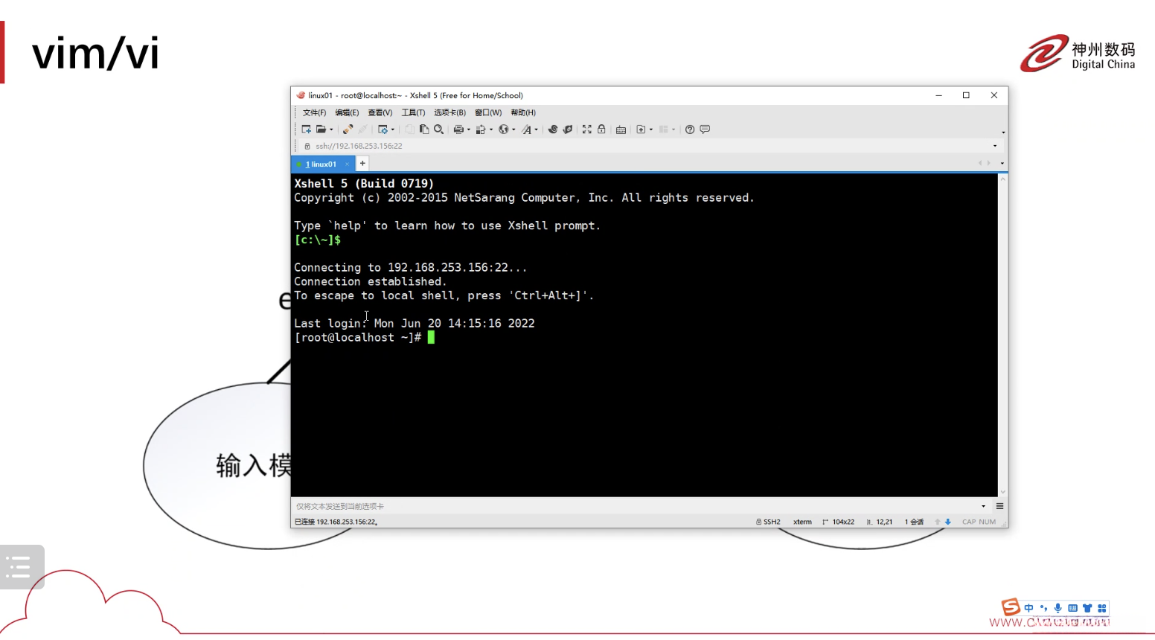Toggle Sogou Chinese/English input mode 中
This screenshot has height=640, width=1155.
[x=1029, y=608]
